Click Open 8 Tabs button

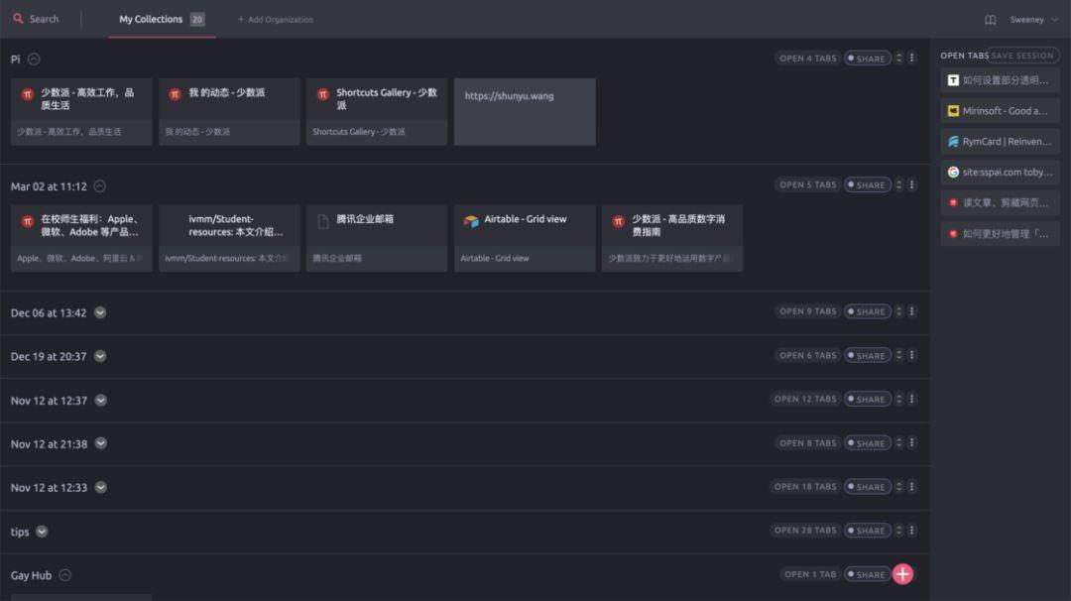click(x=807, y=443)
